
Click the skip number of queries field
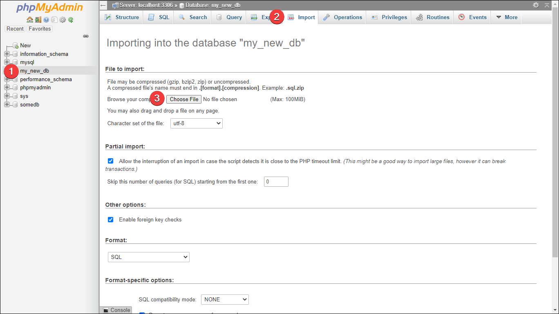point(276,181)
